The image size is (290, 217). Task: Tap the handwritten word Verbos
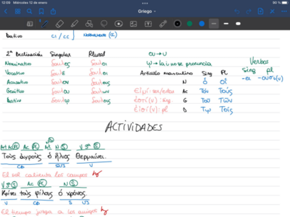[259, 61]
